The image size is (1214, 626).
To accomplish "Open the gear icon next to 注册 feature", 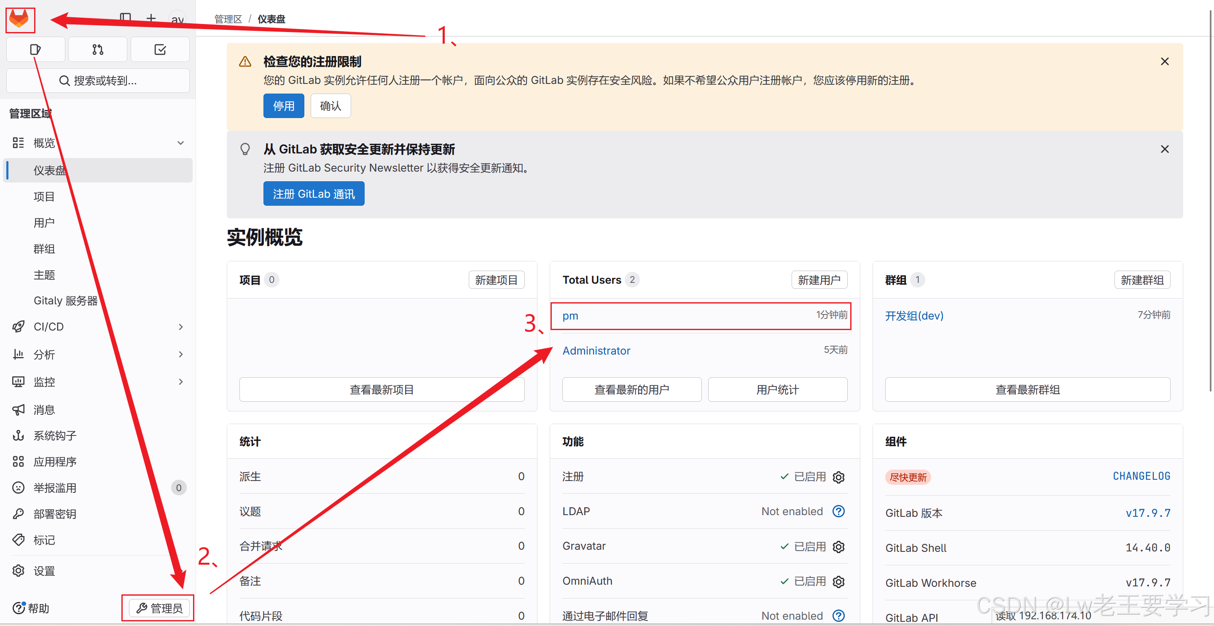I will pyautogui.click(x=838, y=477).
